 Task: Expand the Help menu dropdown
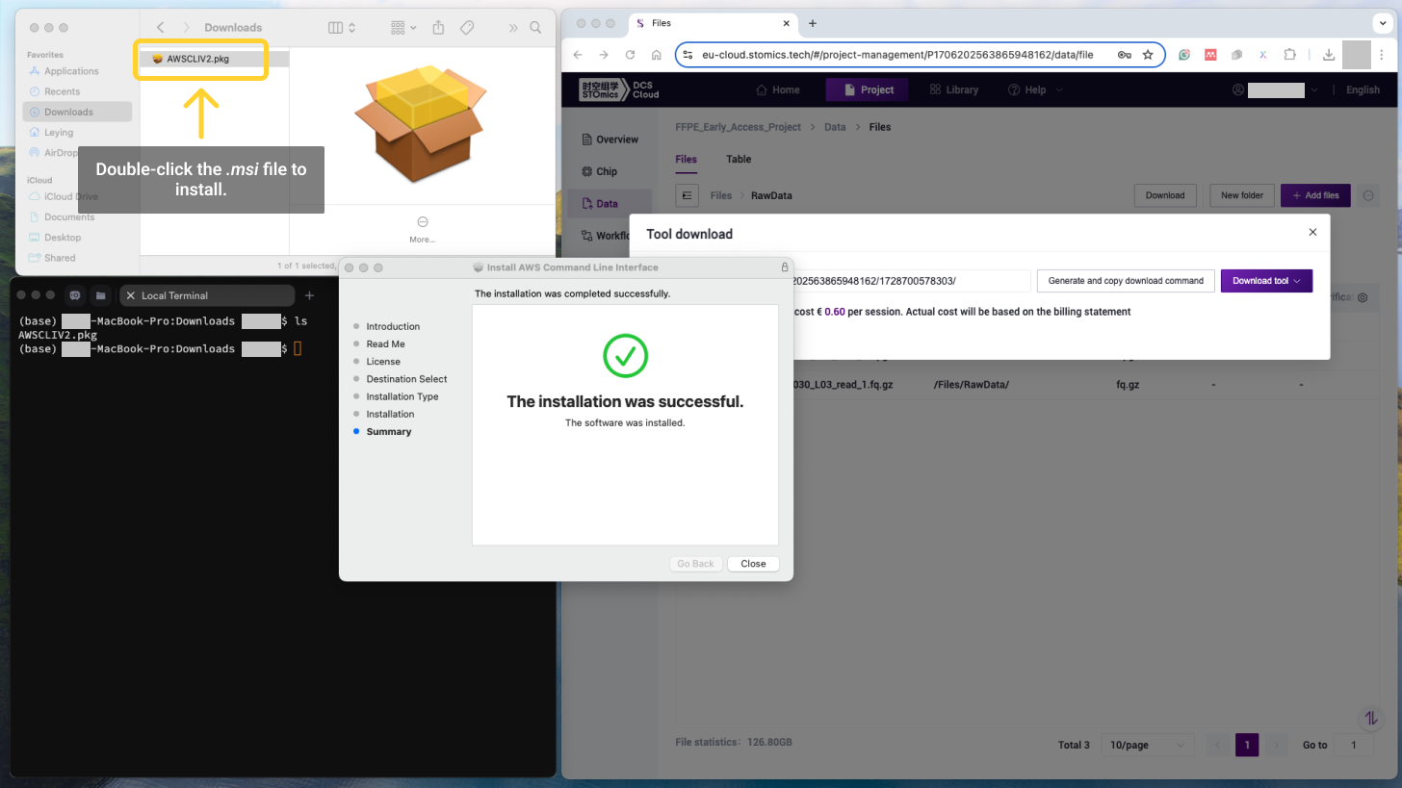[1035, 89]
